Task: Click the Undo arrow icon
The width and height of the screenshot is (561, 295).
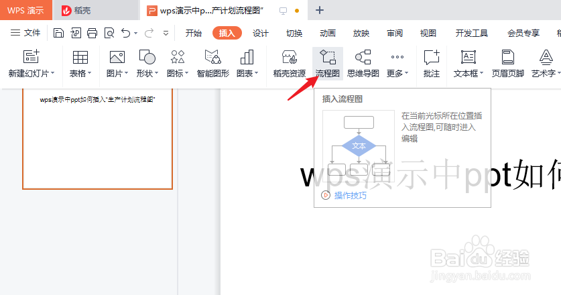Action: click(x=125, y=33)
